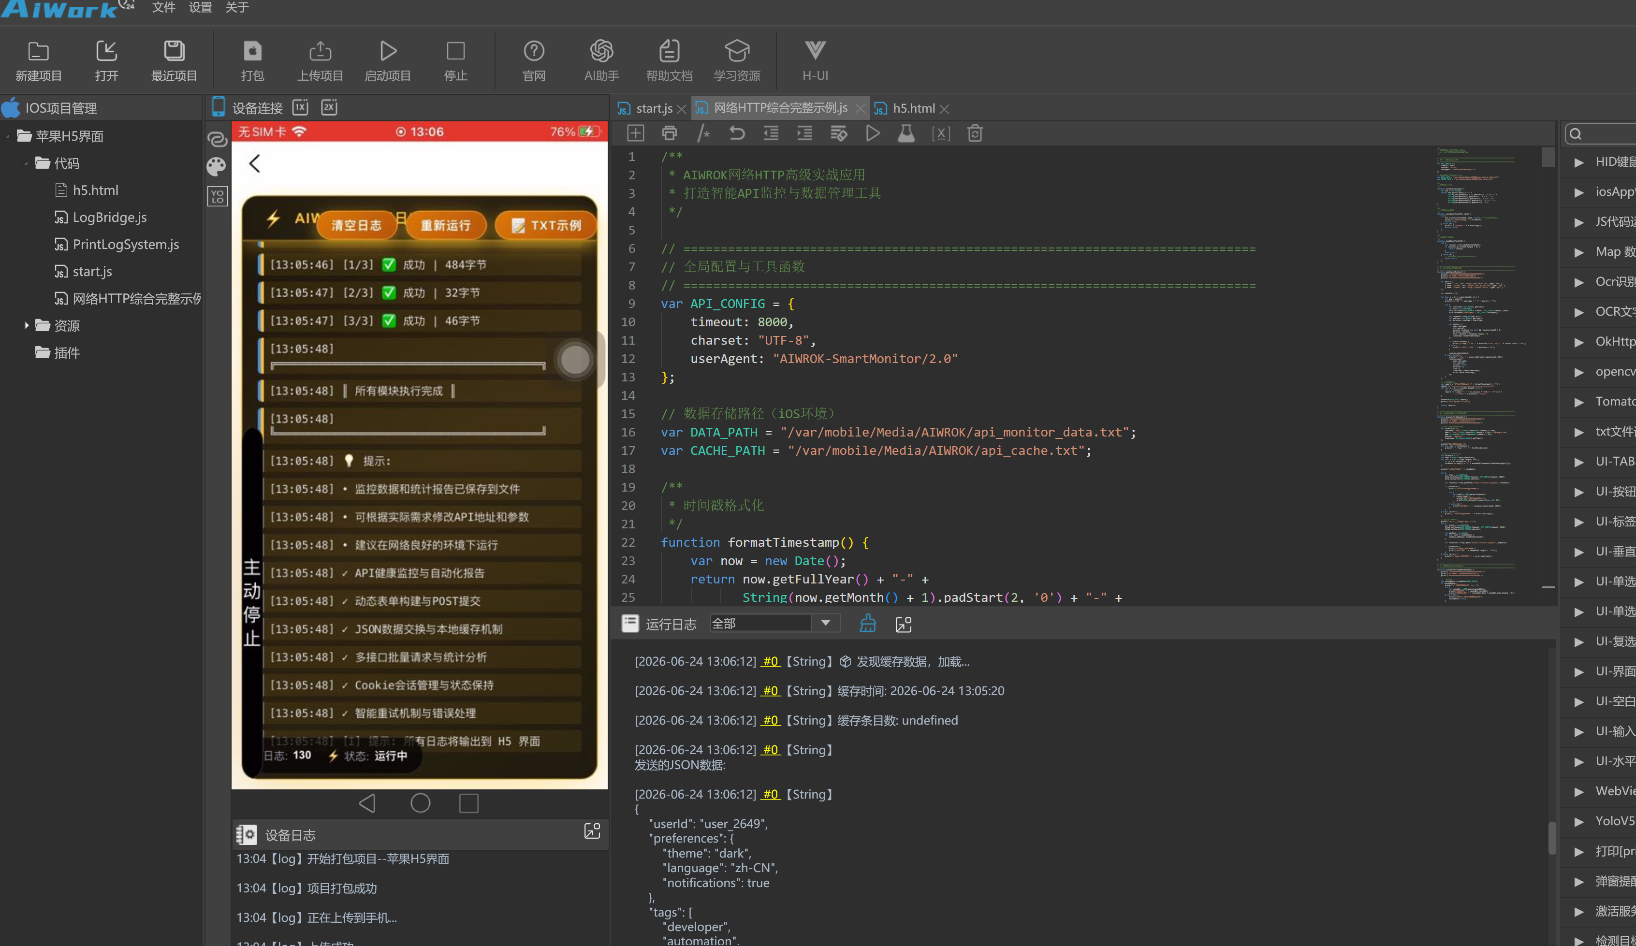Image resolution: width=1636 pixels, height=946 pixels.
Task: Click the device home circle button
Action: tap(420, 803)
